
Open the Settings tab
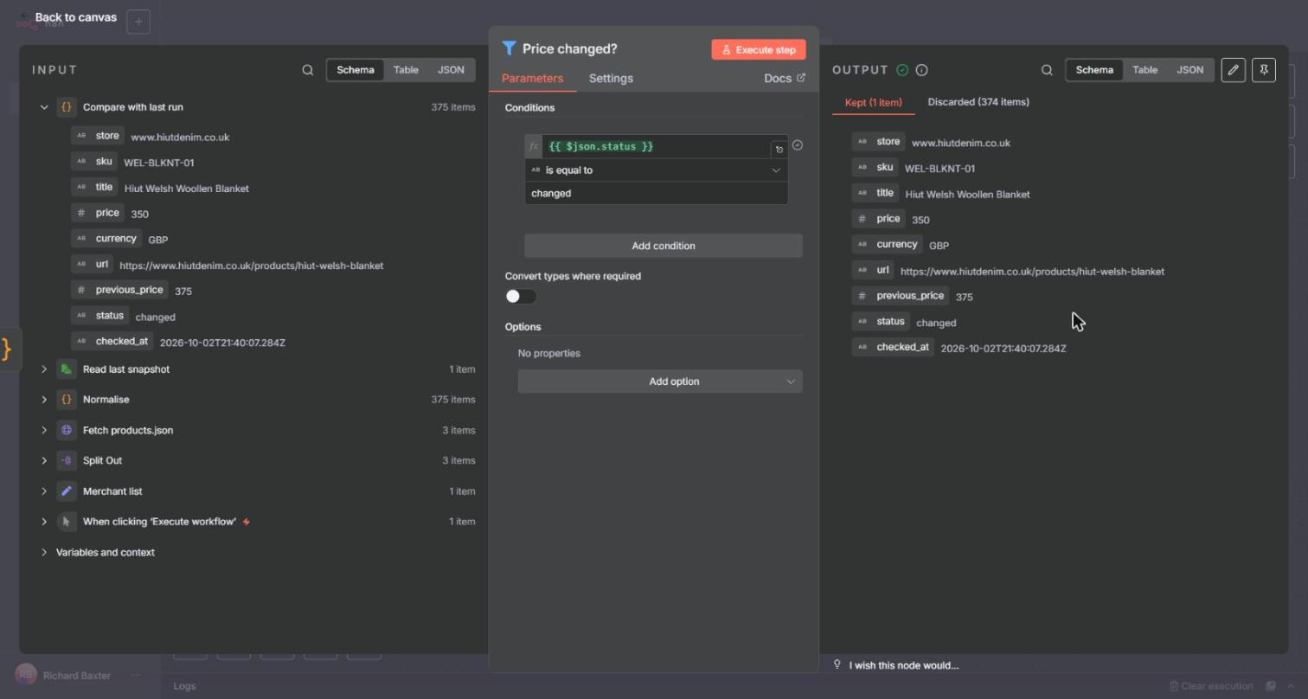(611, 78)
